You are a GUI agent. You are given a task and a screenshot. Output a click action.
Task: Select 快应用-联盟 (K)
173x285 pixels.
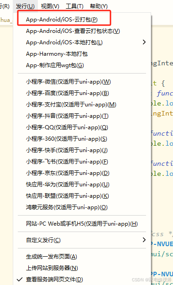(x=68, y=196)
